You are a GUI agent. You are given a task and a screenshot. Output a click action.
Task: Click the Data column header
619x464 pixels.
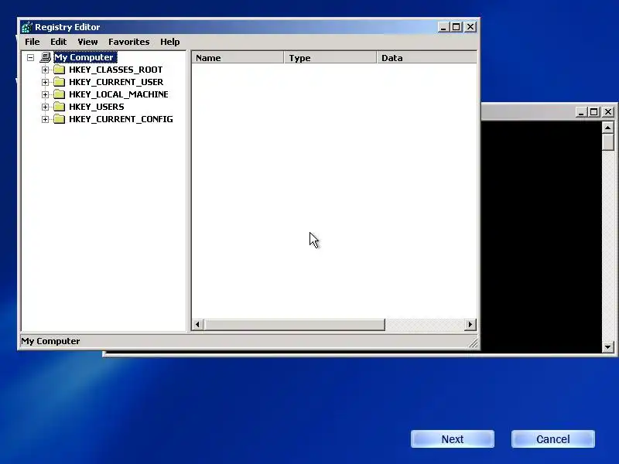(427, 57)
